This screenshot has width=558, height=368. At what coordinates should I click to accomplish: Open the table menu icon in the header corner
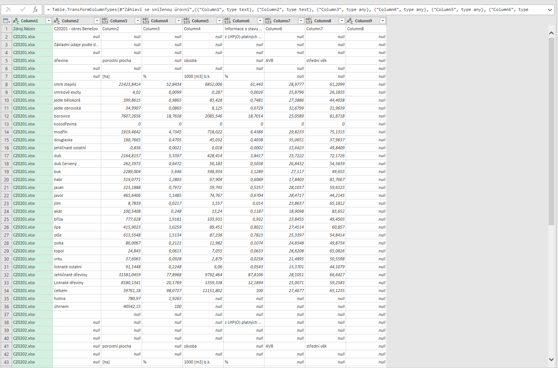[x=6, y=21]
